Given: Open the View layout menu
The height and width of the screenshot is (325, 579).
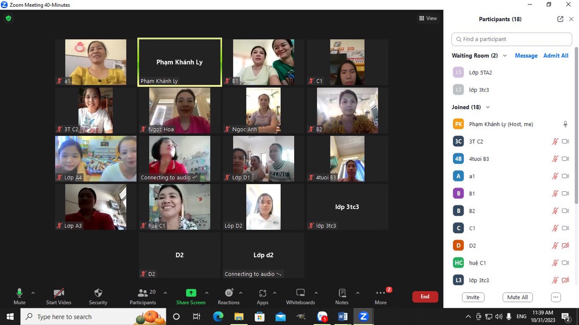Looking at the screenshot, I should (x=428, y=19).
